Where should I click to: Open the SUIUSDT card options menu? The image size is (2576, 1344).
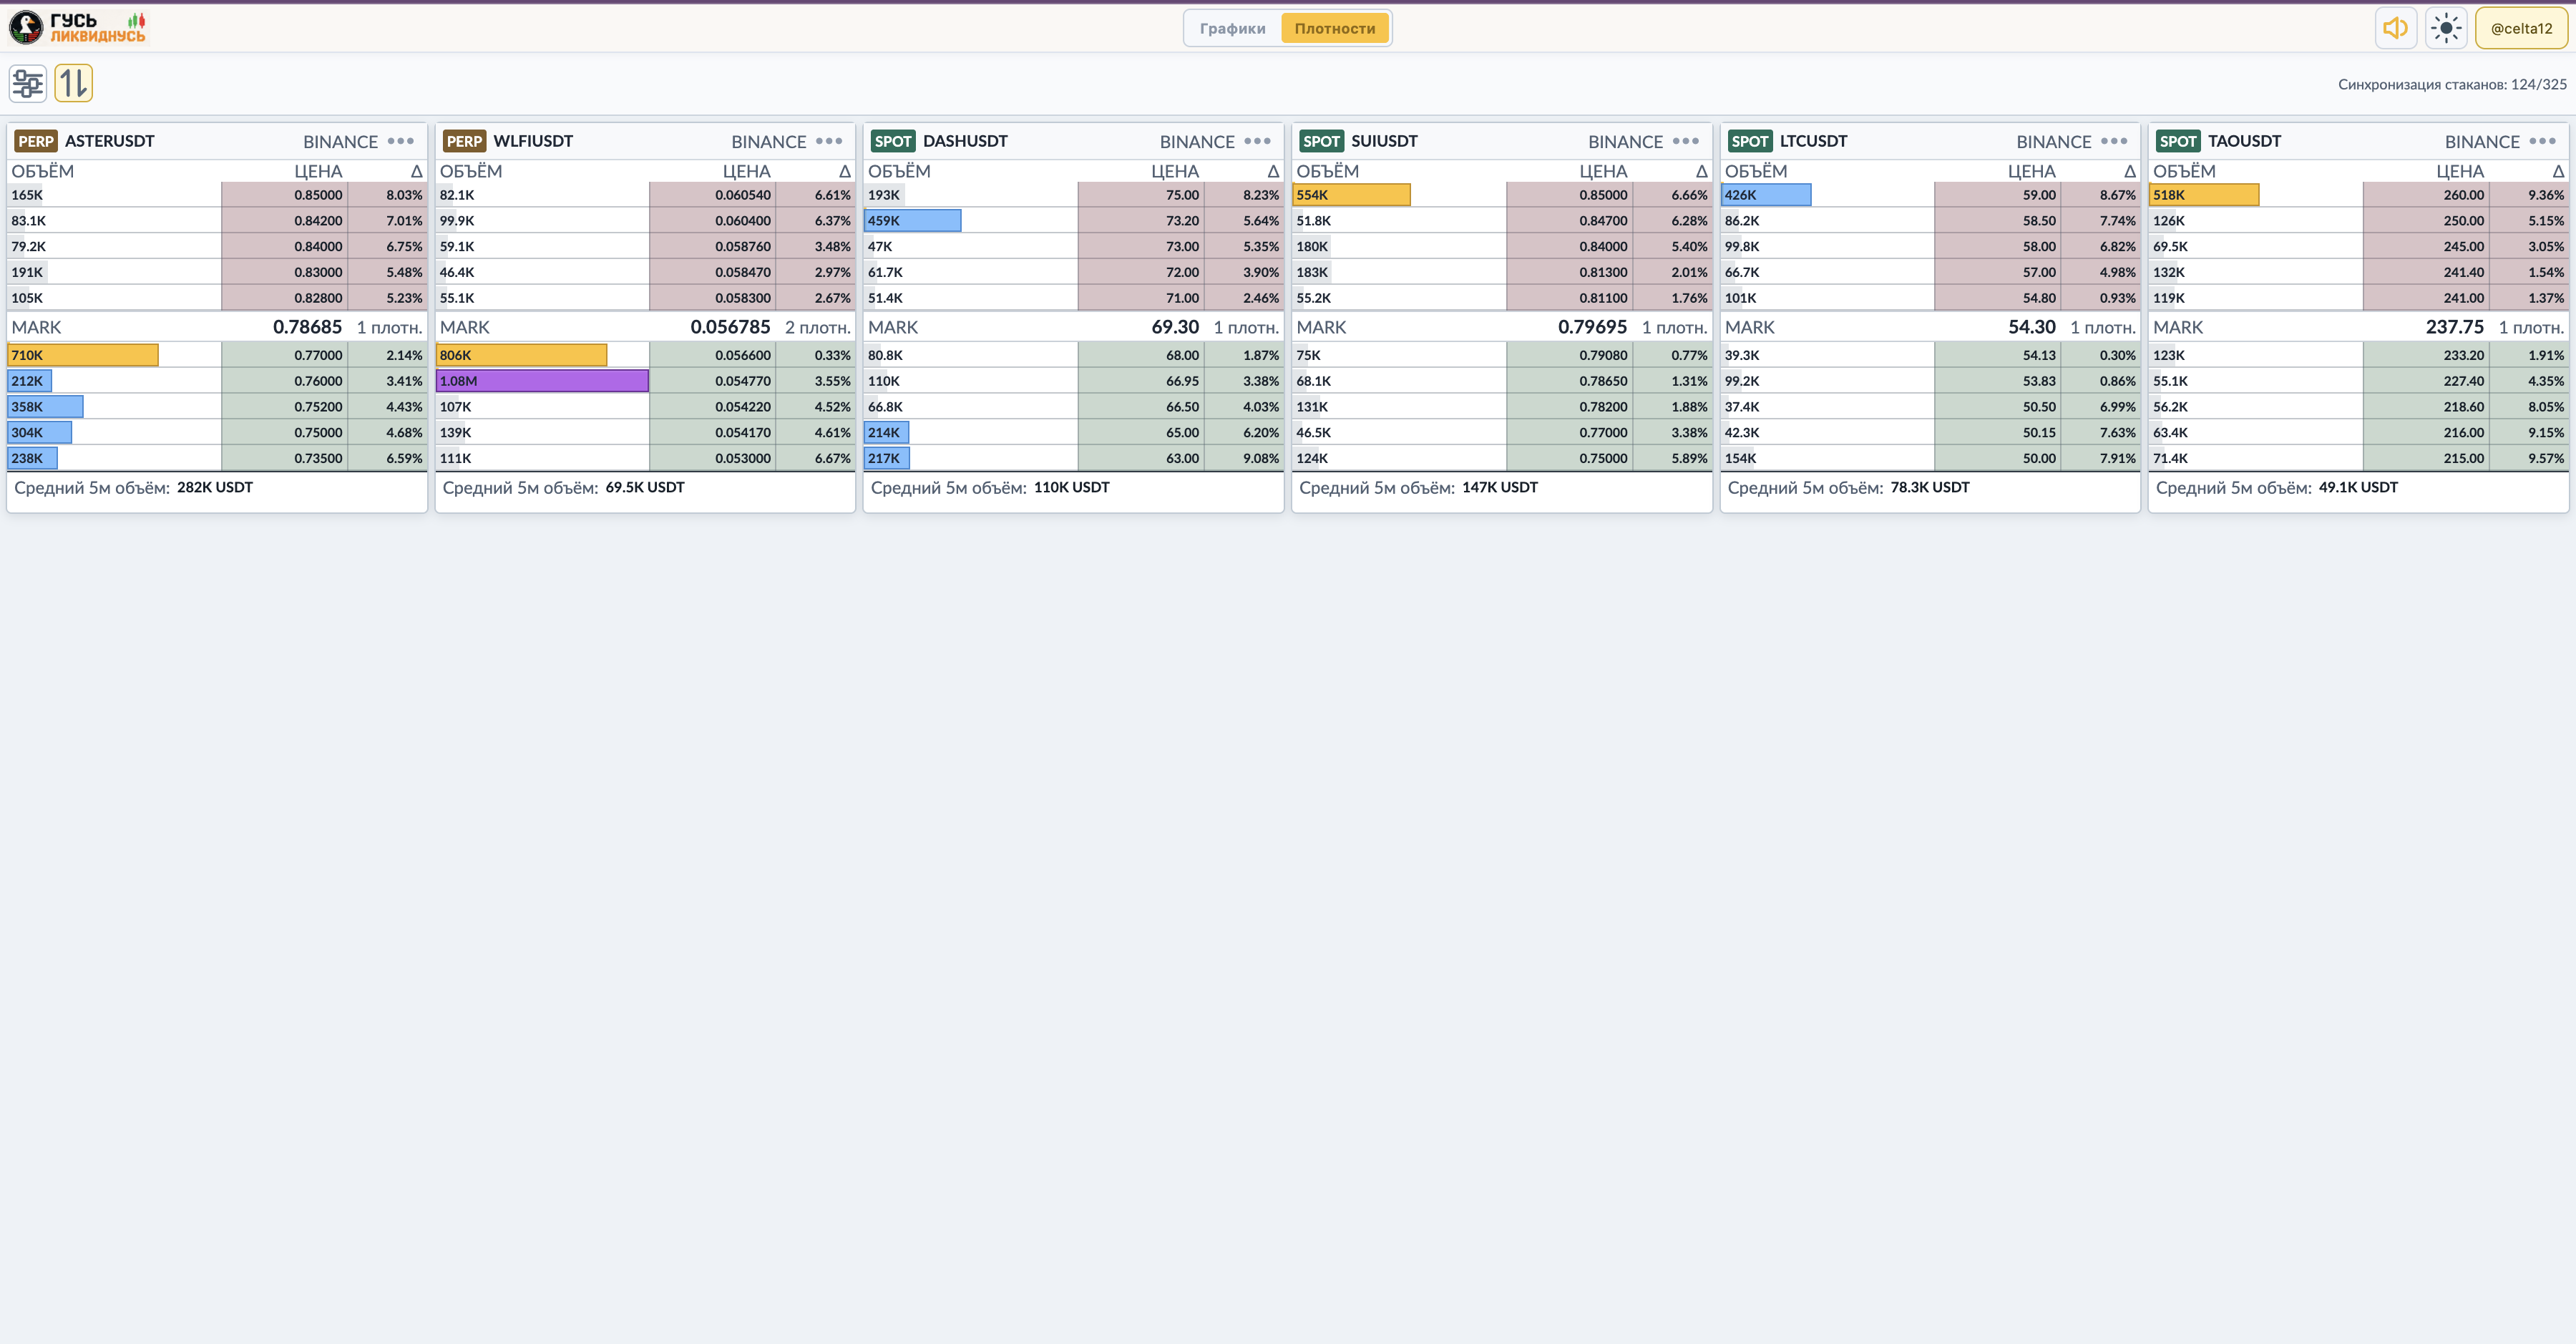1686,141
